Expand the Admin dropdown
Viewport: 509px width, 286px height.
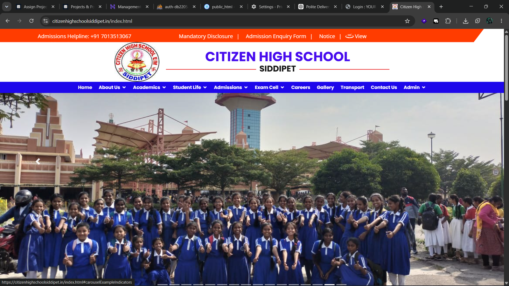[415, 87]
